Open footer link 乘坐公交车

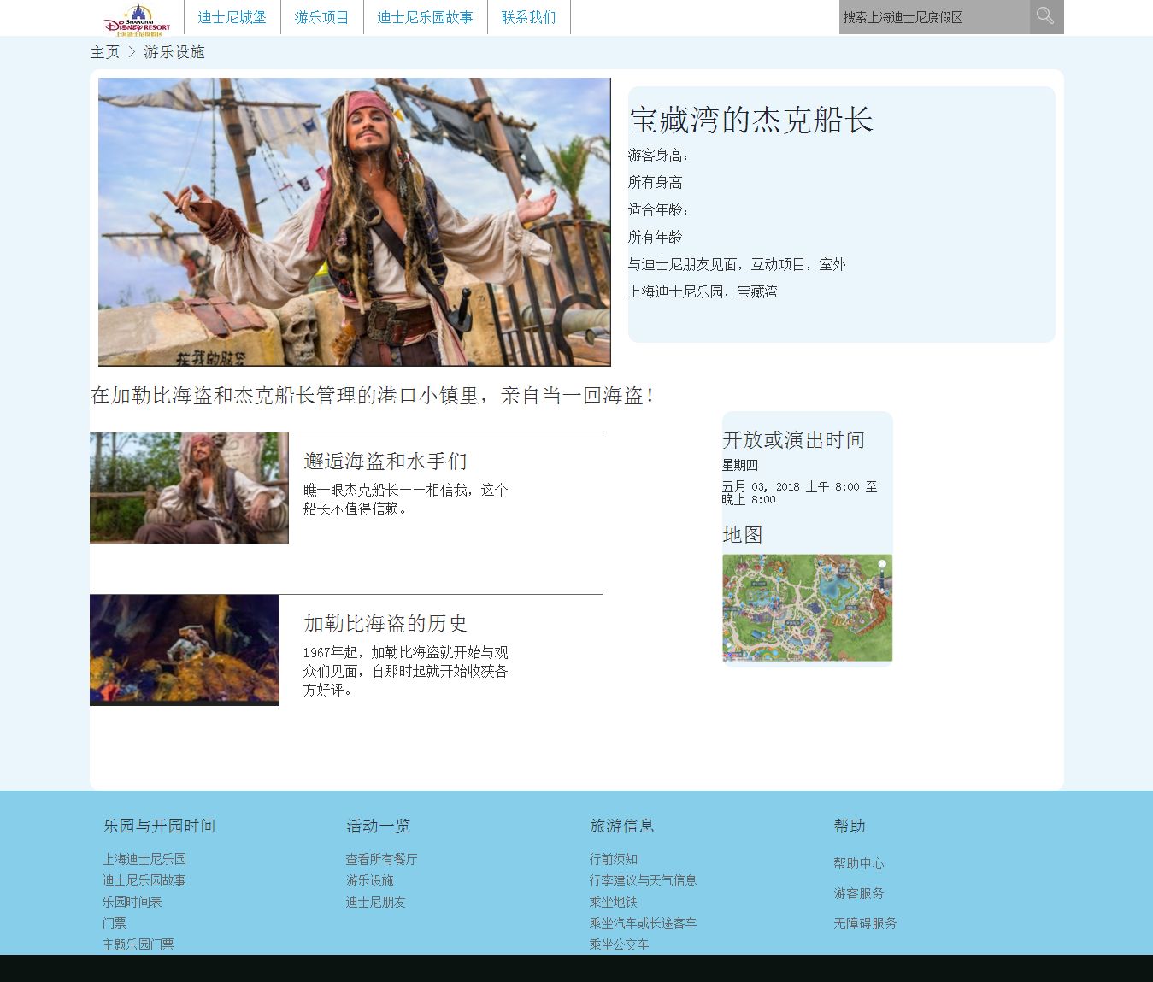pyautogui.click(x=620, y=944)
